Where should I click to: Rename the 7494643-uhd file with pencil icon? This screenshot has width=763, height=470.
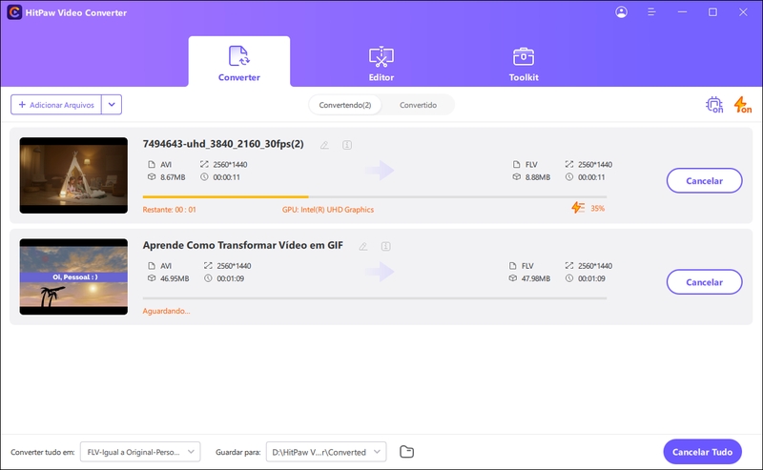(x=324, y=145)
